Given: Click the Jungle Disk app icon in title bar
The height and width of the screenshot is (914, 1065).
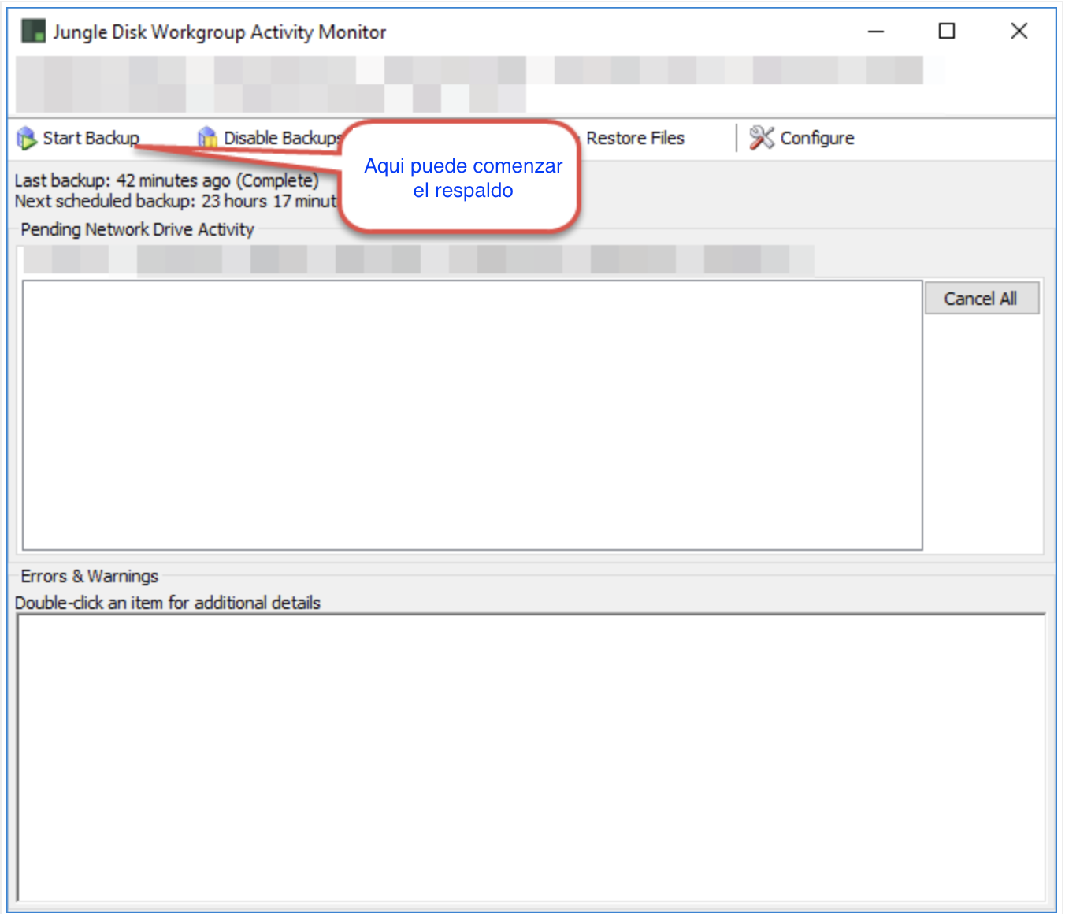Looking at the screenshot, I should tap(33, 32).
